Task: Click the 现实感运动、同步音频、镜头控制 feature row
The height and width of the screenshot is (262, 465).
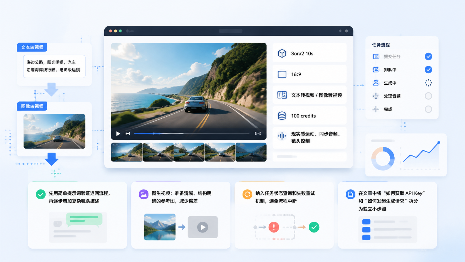Action: (310, 138)
